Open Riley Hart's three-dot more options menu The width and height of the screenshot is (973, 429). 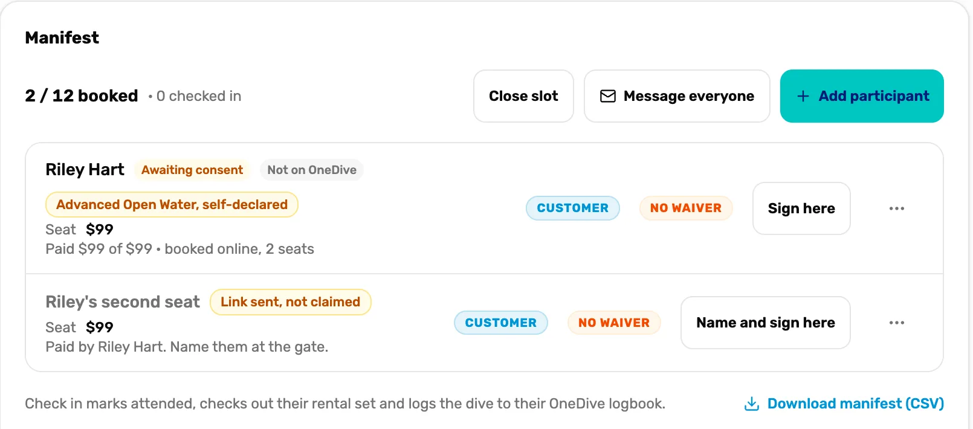(x=896, y=208)
